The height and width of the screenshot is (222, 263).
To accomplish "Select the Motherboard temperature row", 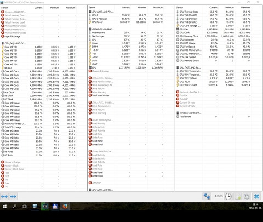I will (x=126, y=33).
